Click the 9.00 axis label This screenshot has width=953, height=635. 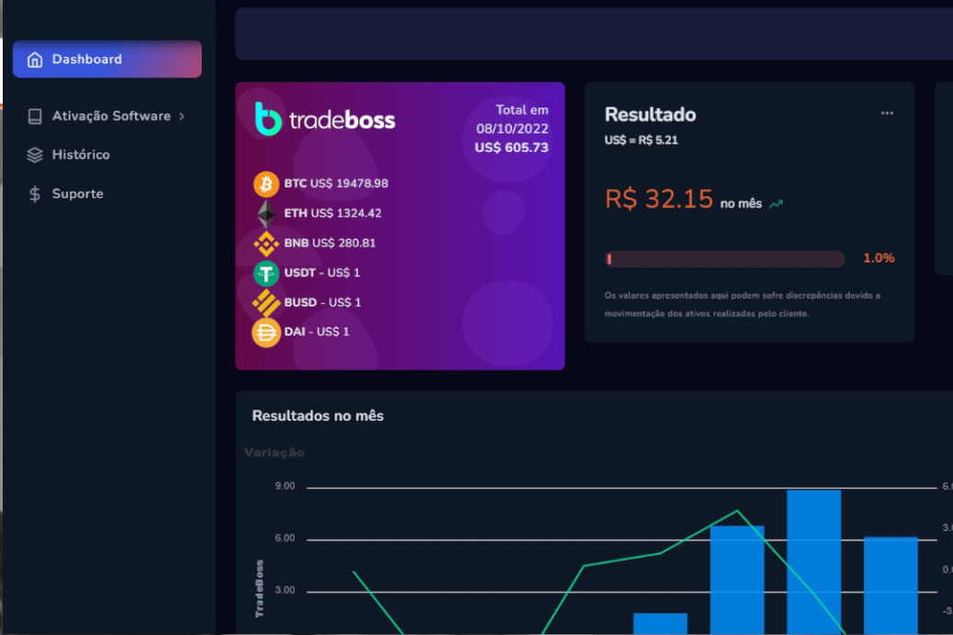tap(285, 486)
